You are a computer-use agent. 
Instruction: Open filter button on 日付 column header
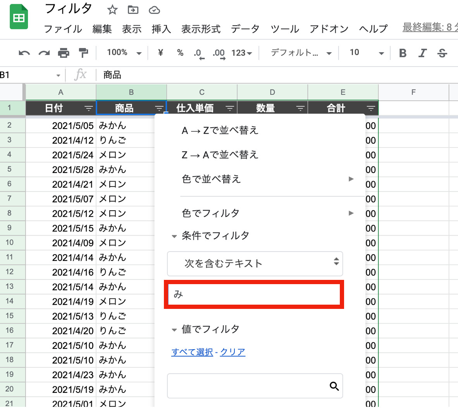(x=89, y=108)
